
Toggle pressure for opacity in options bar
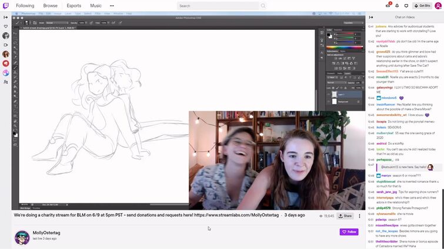click(x=91, y=23)
